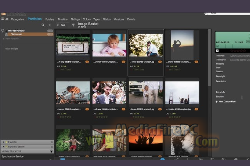Screen dimensions: 250x166
Task: Click the Description field label
Action: coord(221,81)
